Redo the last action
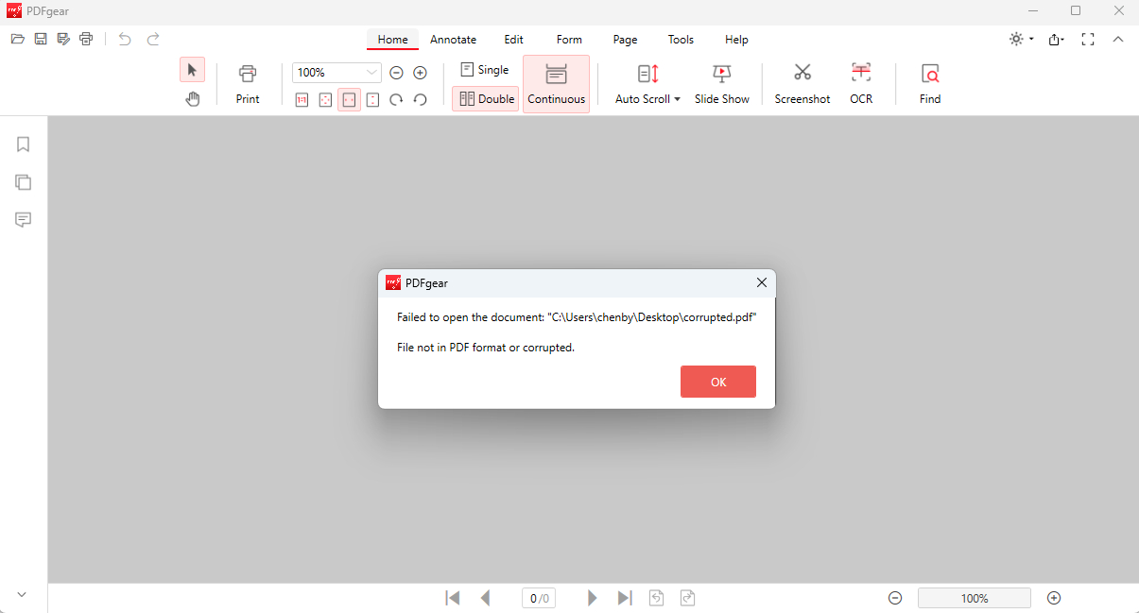 tap(153, 39)
